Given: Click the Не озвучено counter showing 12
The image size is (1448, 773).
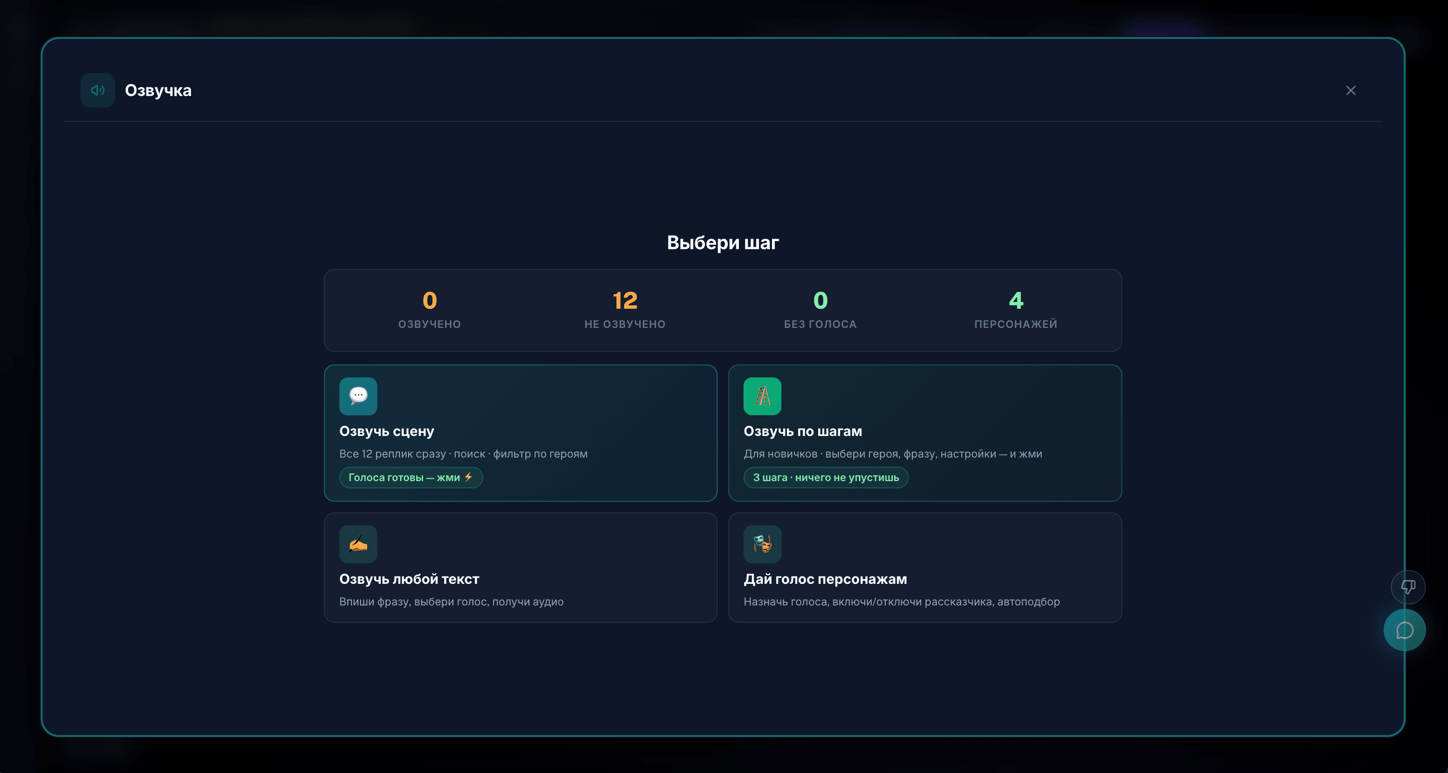Looking at the screenshot, I should click(x=625, y=310).
